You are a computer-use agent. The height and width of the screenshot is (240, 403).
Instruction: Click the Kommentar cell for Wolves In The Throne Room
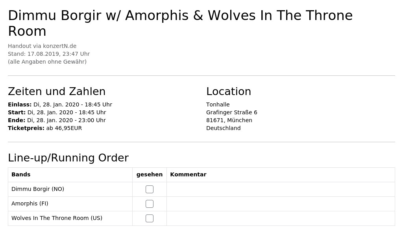(x=281, y=218)
